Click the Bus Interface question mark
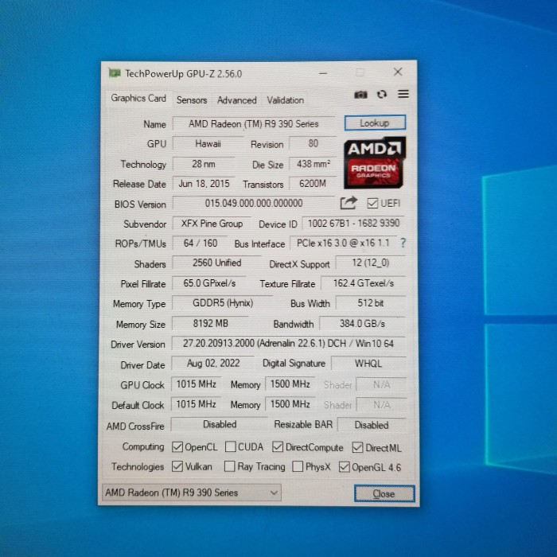 pyautogui.click(x=403, y=243)
